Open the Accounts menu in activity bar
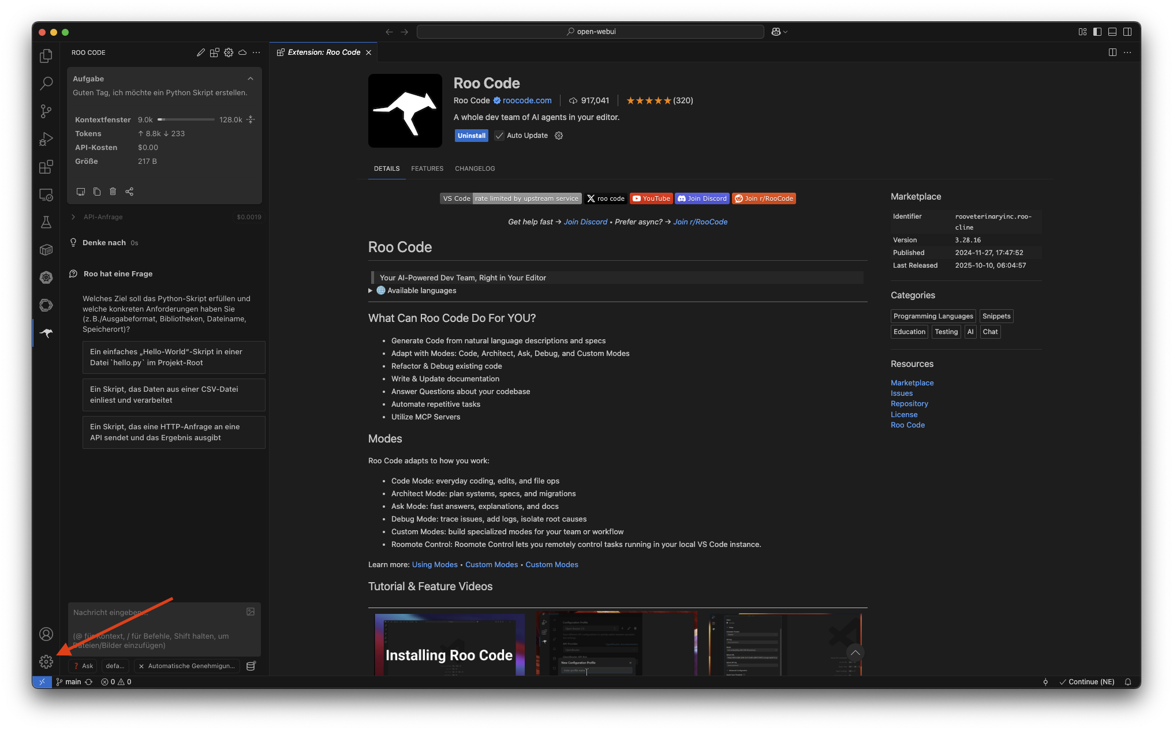Image resolution: width=1173 pixels, height=731 pixels. (46, 634)
